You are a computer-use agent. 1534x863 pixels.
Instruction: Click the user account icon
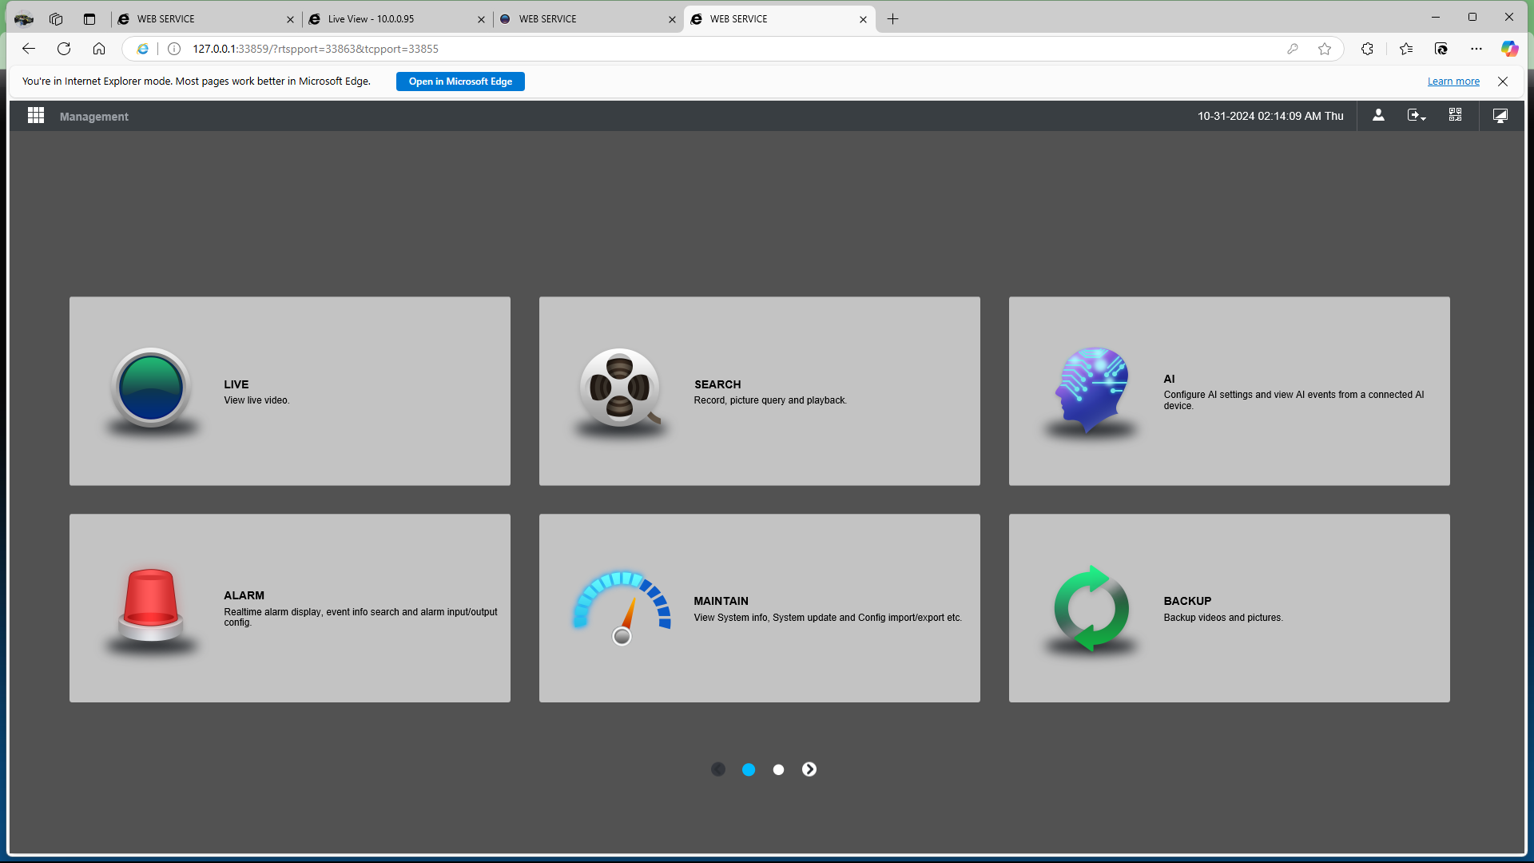coord(1378,116)
